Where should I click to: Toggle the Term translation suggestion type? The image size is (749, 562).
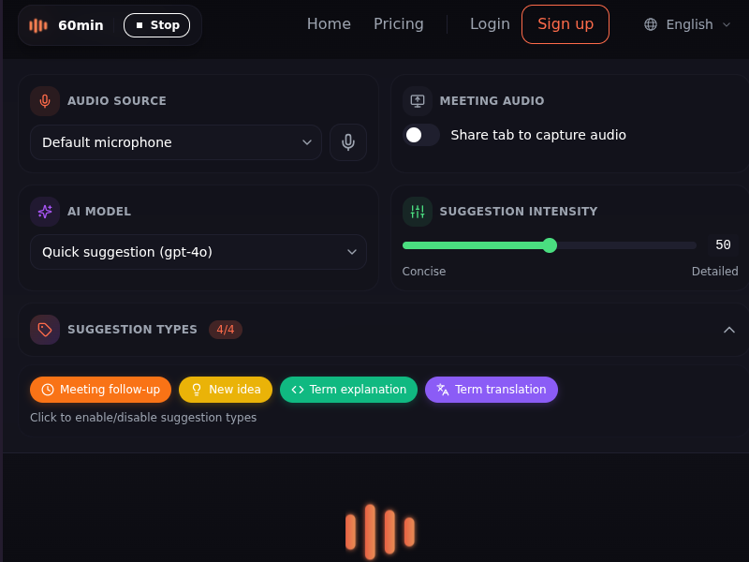(492, 390)
